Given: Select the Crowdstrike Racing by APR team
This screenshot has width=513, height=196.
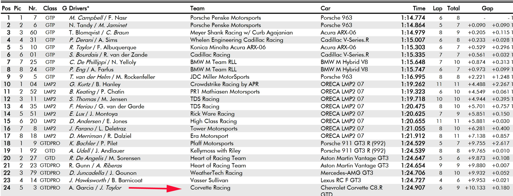Looking at the screenshot, I should 224,84.
